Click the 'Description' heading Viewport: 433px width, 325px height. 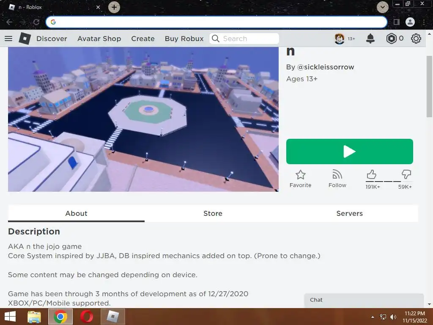tap(34, 231)
